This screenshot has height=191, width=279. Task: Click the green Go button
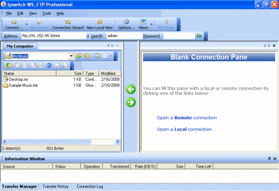pyautogui.click(x=199, y=36)
